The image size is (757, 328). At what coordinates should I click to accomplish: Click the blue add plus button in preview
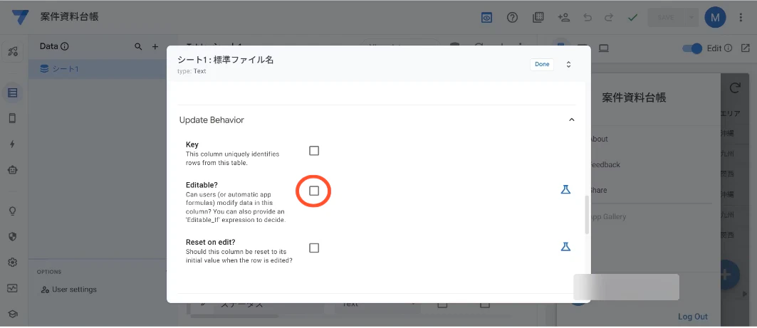coord(729,275)
